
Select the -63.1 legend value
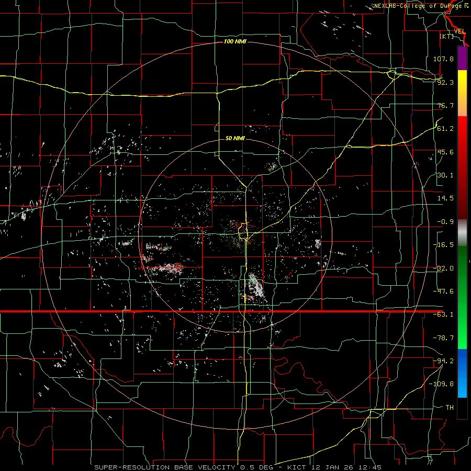click(x=443, y=315)
